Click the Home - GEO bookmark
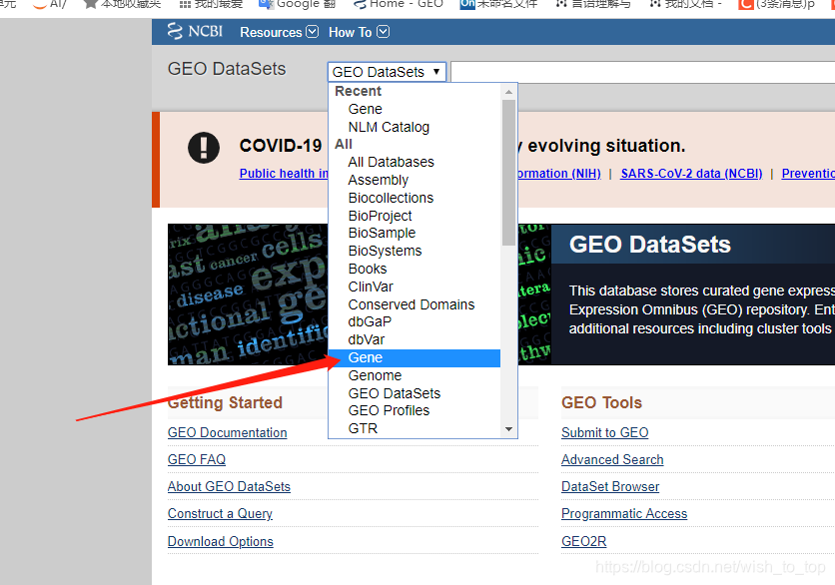 (399, 4)
